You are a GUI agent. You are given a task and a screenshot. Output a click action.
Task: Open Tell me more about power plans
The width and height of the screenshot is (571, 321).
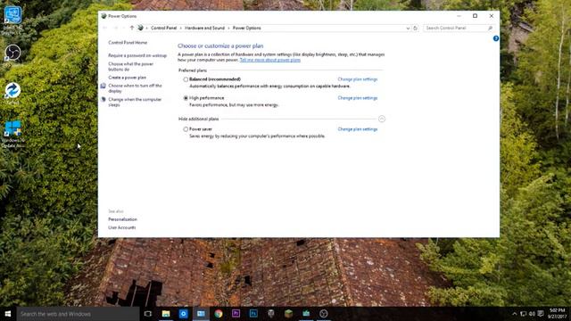pos(269,60)
